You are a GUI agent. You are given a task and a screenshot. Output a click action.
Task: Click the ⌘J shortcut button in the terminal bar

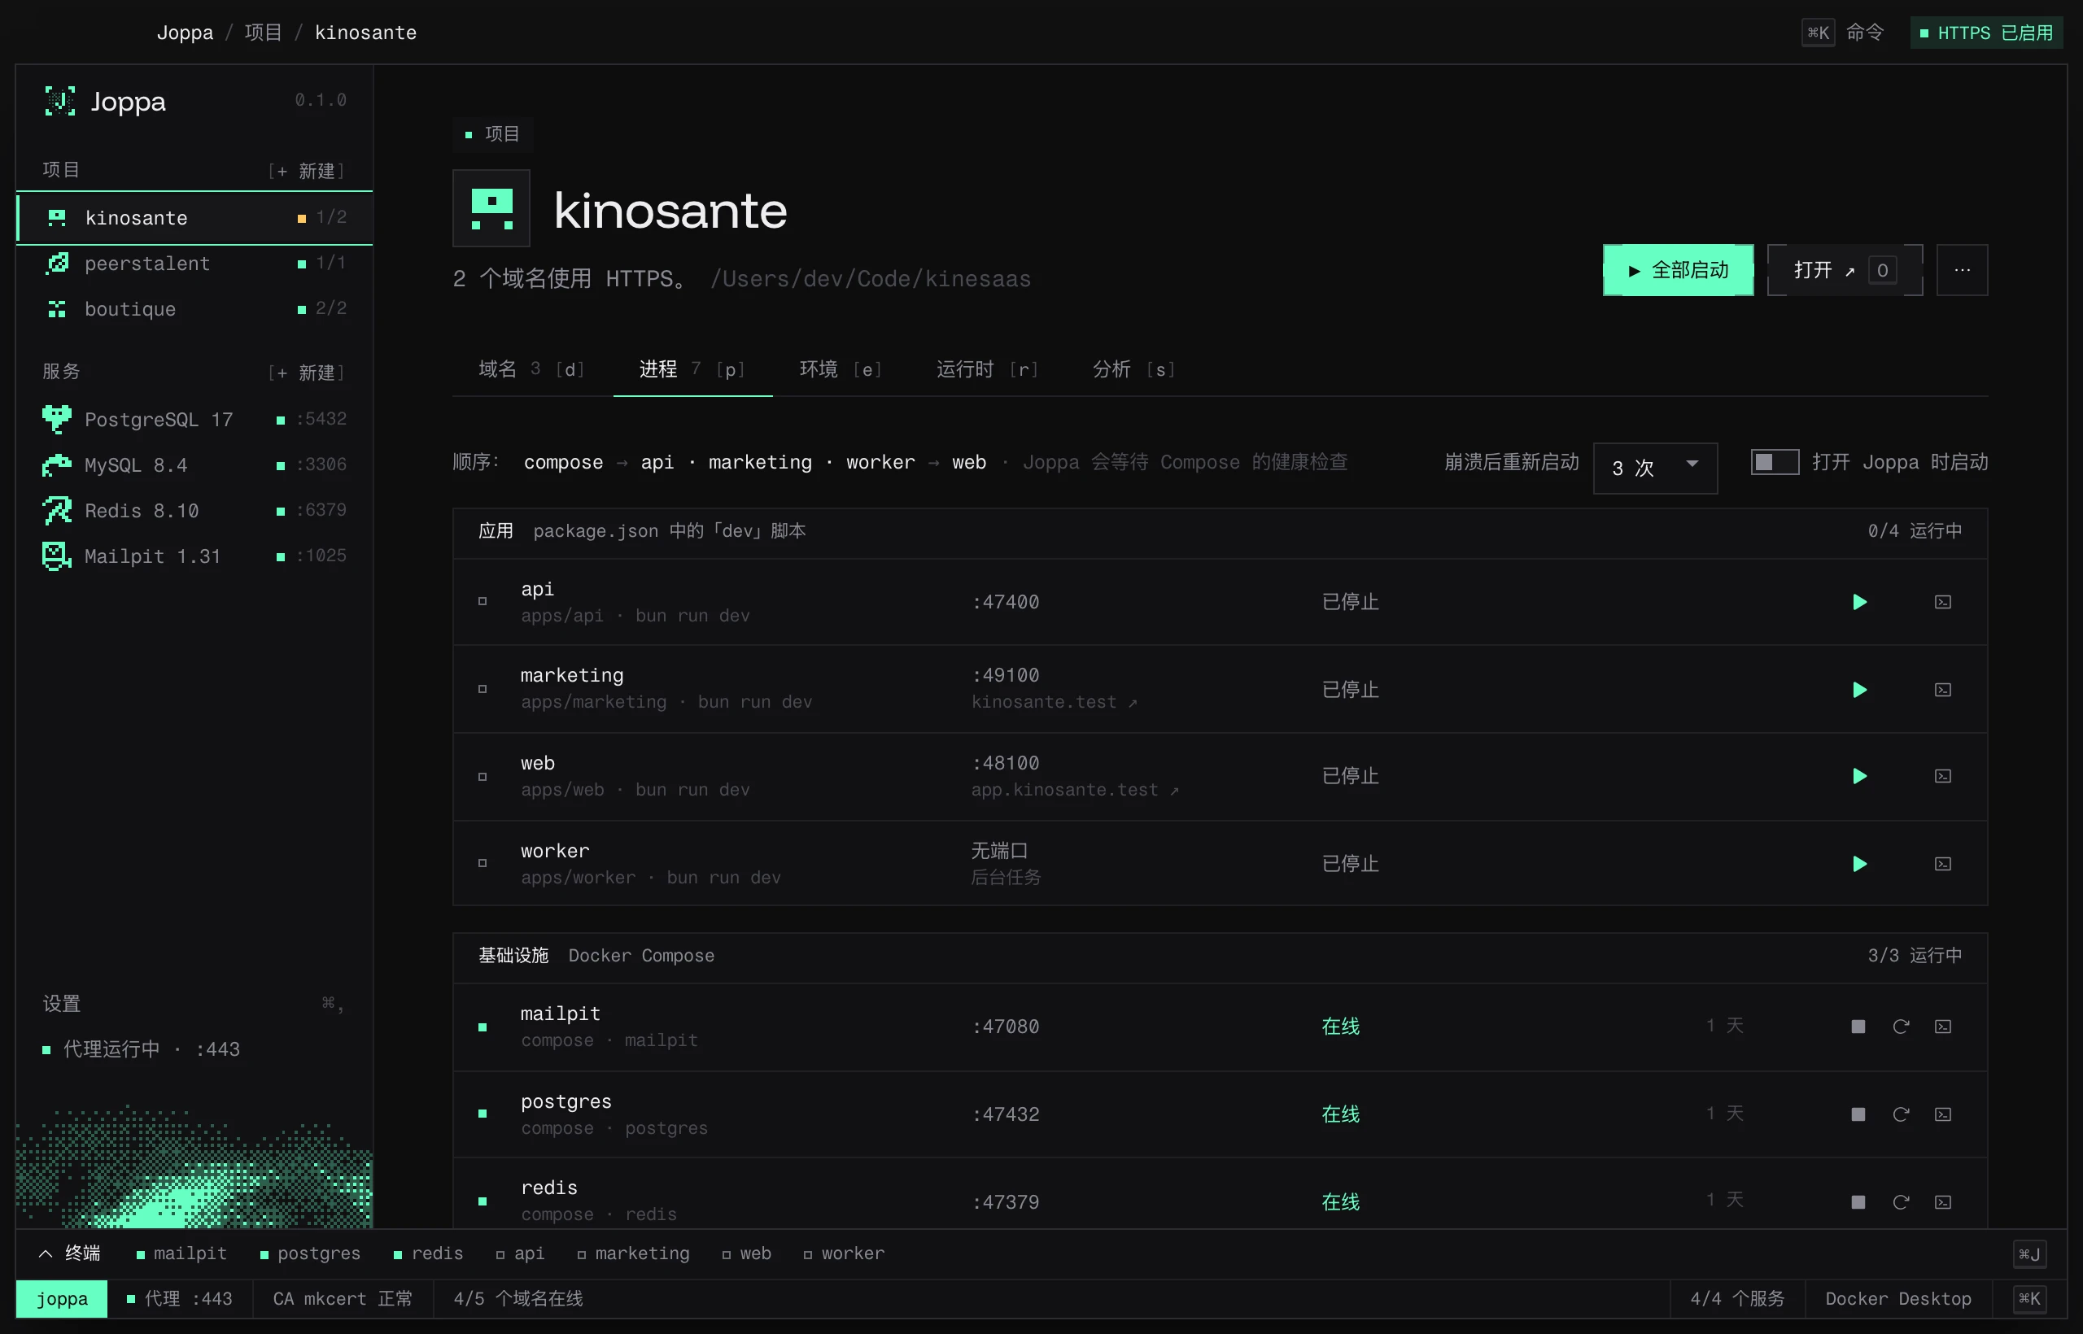tap(2029, 1253)
